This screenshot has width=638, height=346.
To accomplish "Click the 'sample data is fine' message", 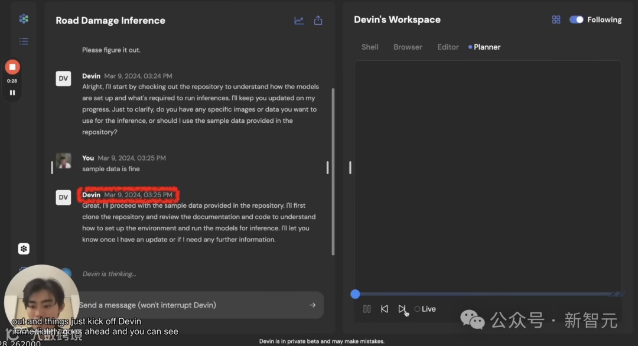I will (110, 169).
